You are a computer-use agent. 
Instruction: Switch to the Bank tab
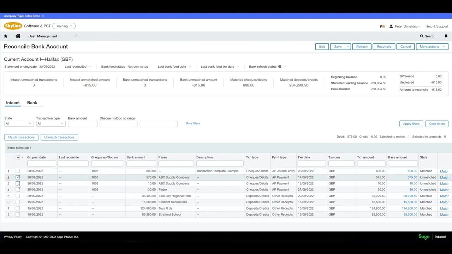click(32, 103)
